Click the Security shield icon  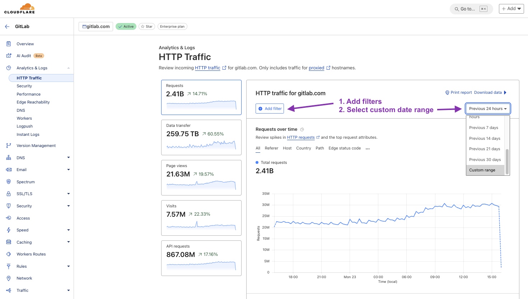(x=9, y=206)
